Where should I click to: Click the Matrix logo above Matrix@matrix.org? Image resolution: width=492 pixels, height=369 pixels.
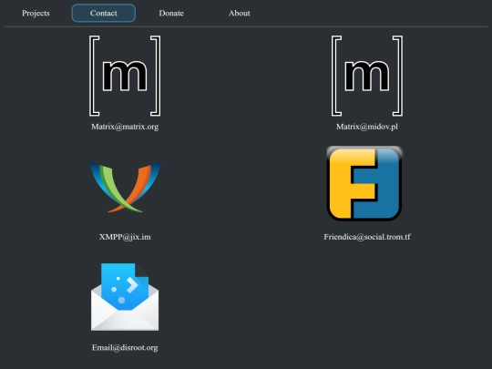pyautogui.click(x=125, y=76)
